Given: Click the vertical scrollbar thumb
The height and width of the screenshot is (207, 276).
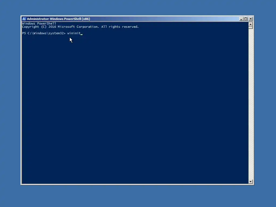Looking at the screenshot, I should tap(250, 27).
